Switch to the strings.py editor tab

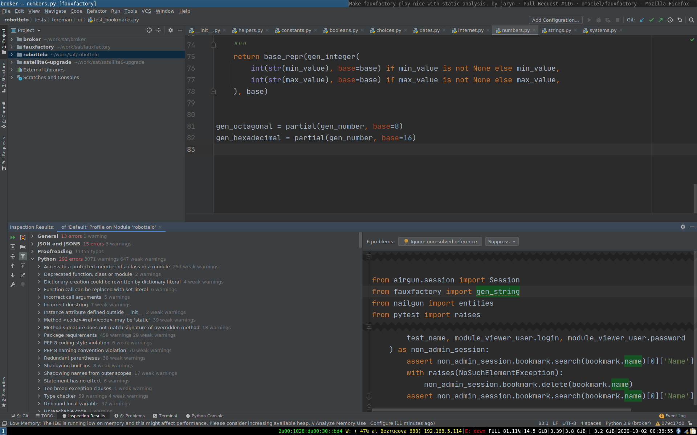tap(559, 30)
